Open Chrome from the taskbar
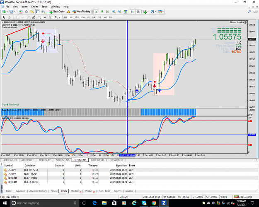The width and height of the screenshot is (259, 207). pyautogui.click(x=154, y=203)
